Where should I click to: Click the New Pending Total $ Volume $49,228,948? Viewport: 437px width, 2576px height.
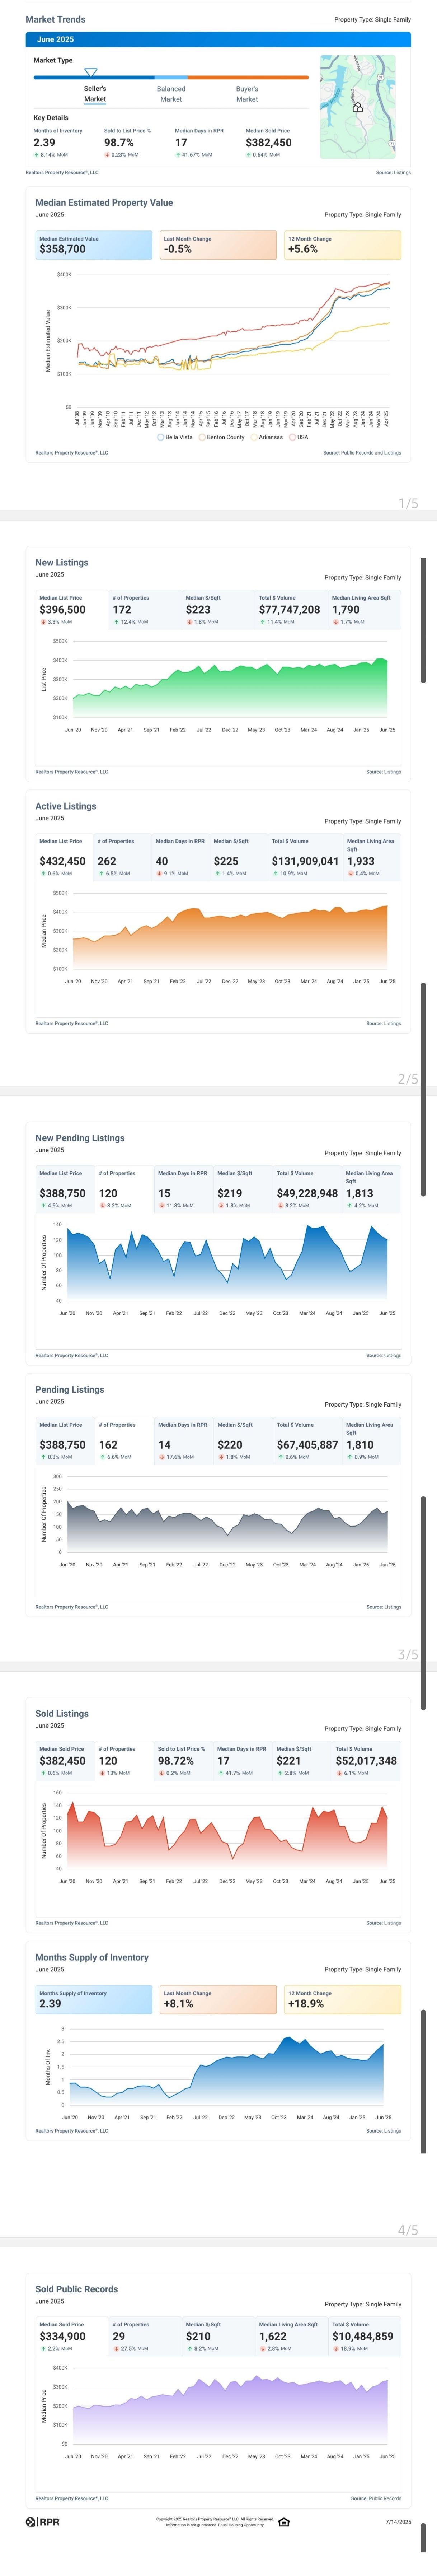coord(307,1193)
